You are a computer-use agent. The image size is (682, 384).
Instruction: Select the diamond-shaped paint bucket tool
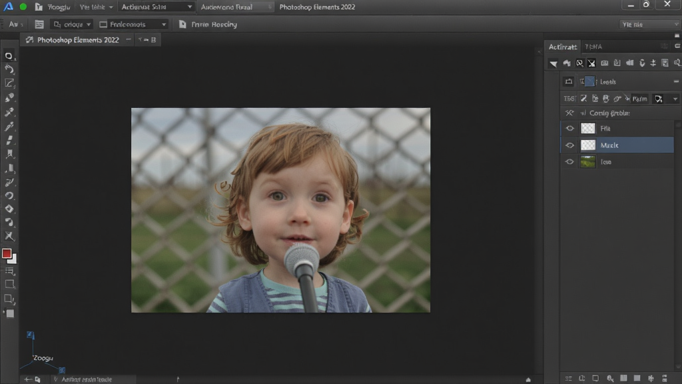9,209
